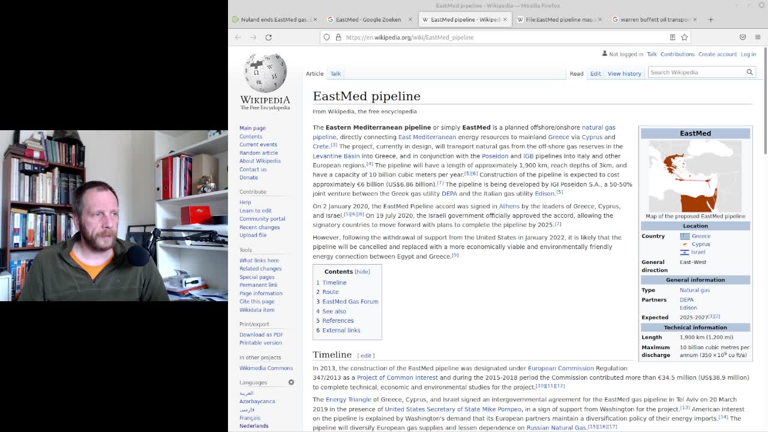Open the Pocket save icon in toolbar
The image size is (768, 432).
[x=743, y=37]
